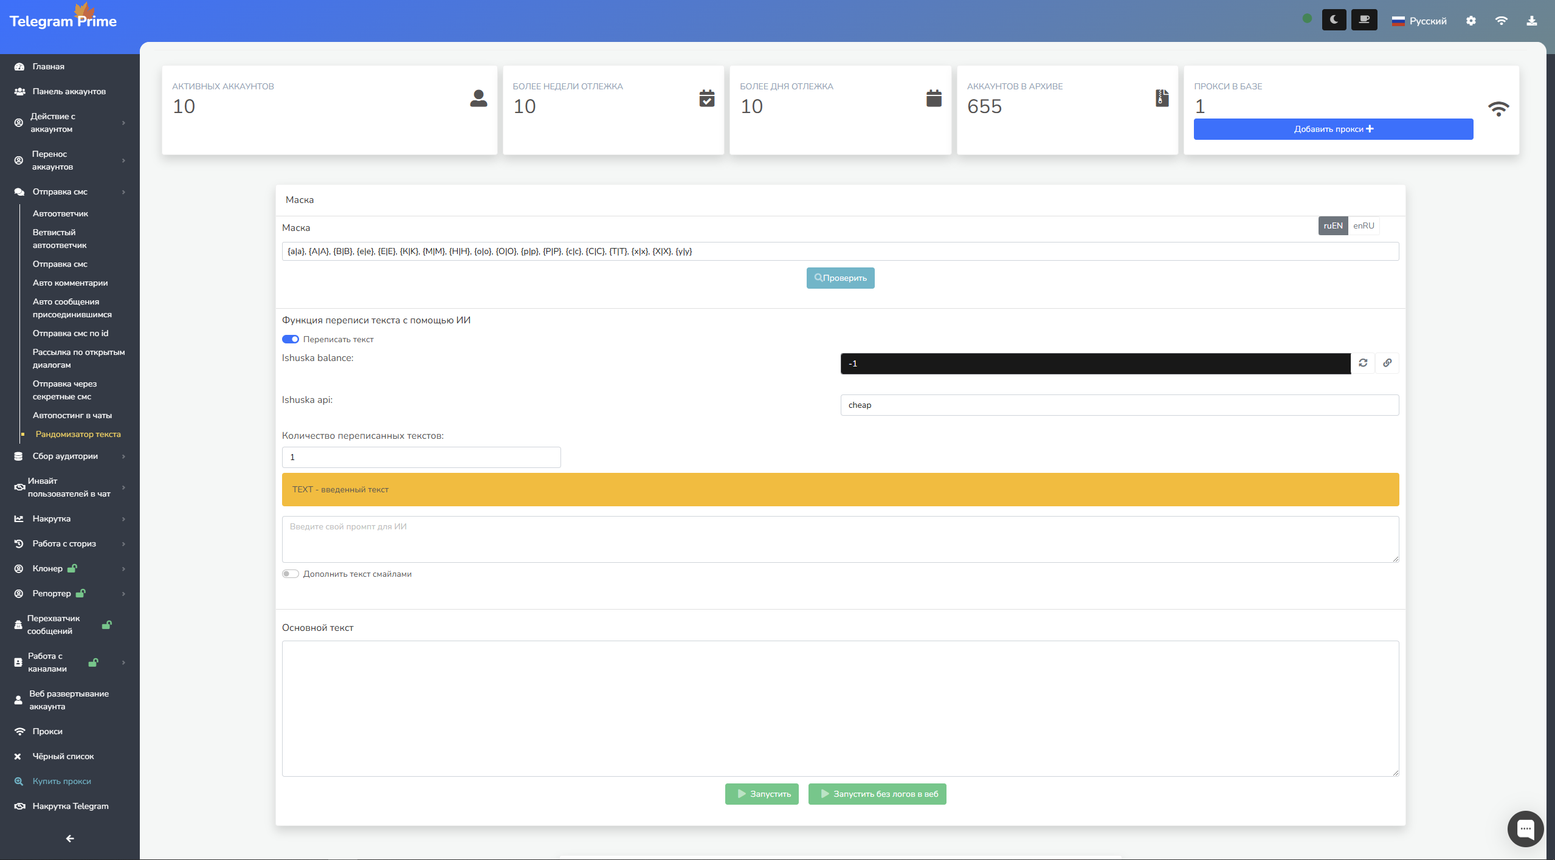
Task: Select the ruEN mask mode
Action: pyautogui.click(x=1333, y=225)
